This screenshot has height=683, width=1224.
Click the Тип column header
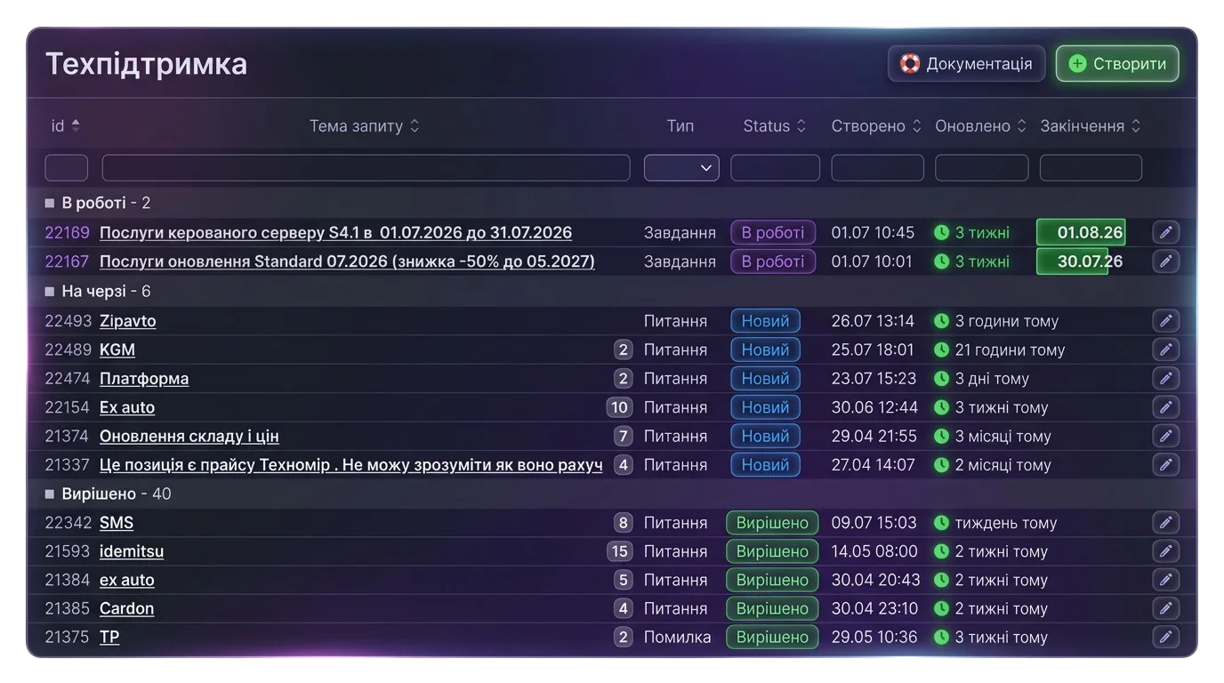(x=680, y=126)
